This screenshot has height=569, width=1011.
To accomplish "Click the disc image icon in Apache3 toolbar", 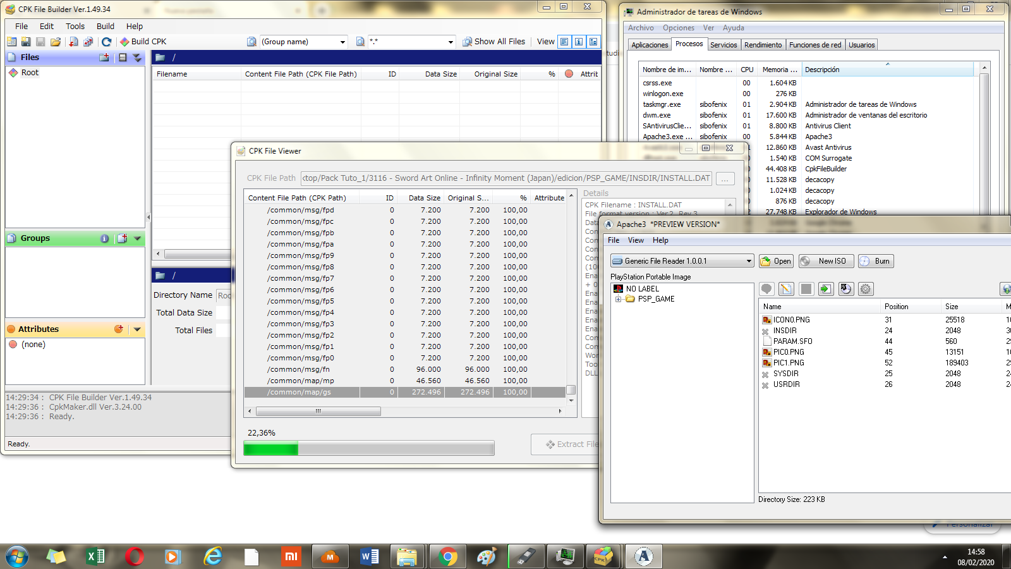I will [846, 289].
